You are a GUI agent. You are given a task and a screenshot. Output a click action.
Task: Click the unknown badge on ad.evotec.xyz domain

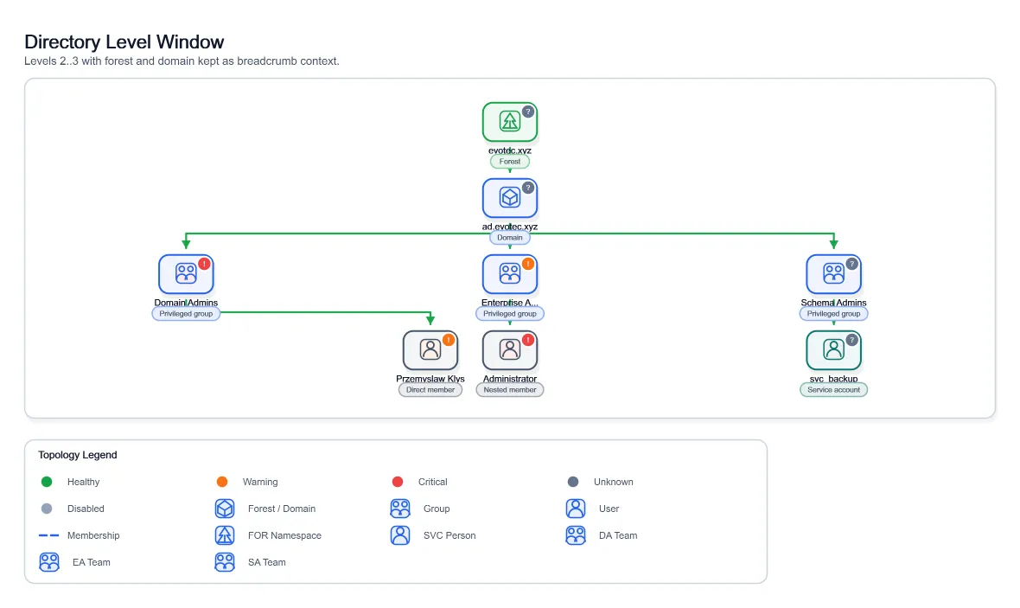point(528,188)
